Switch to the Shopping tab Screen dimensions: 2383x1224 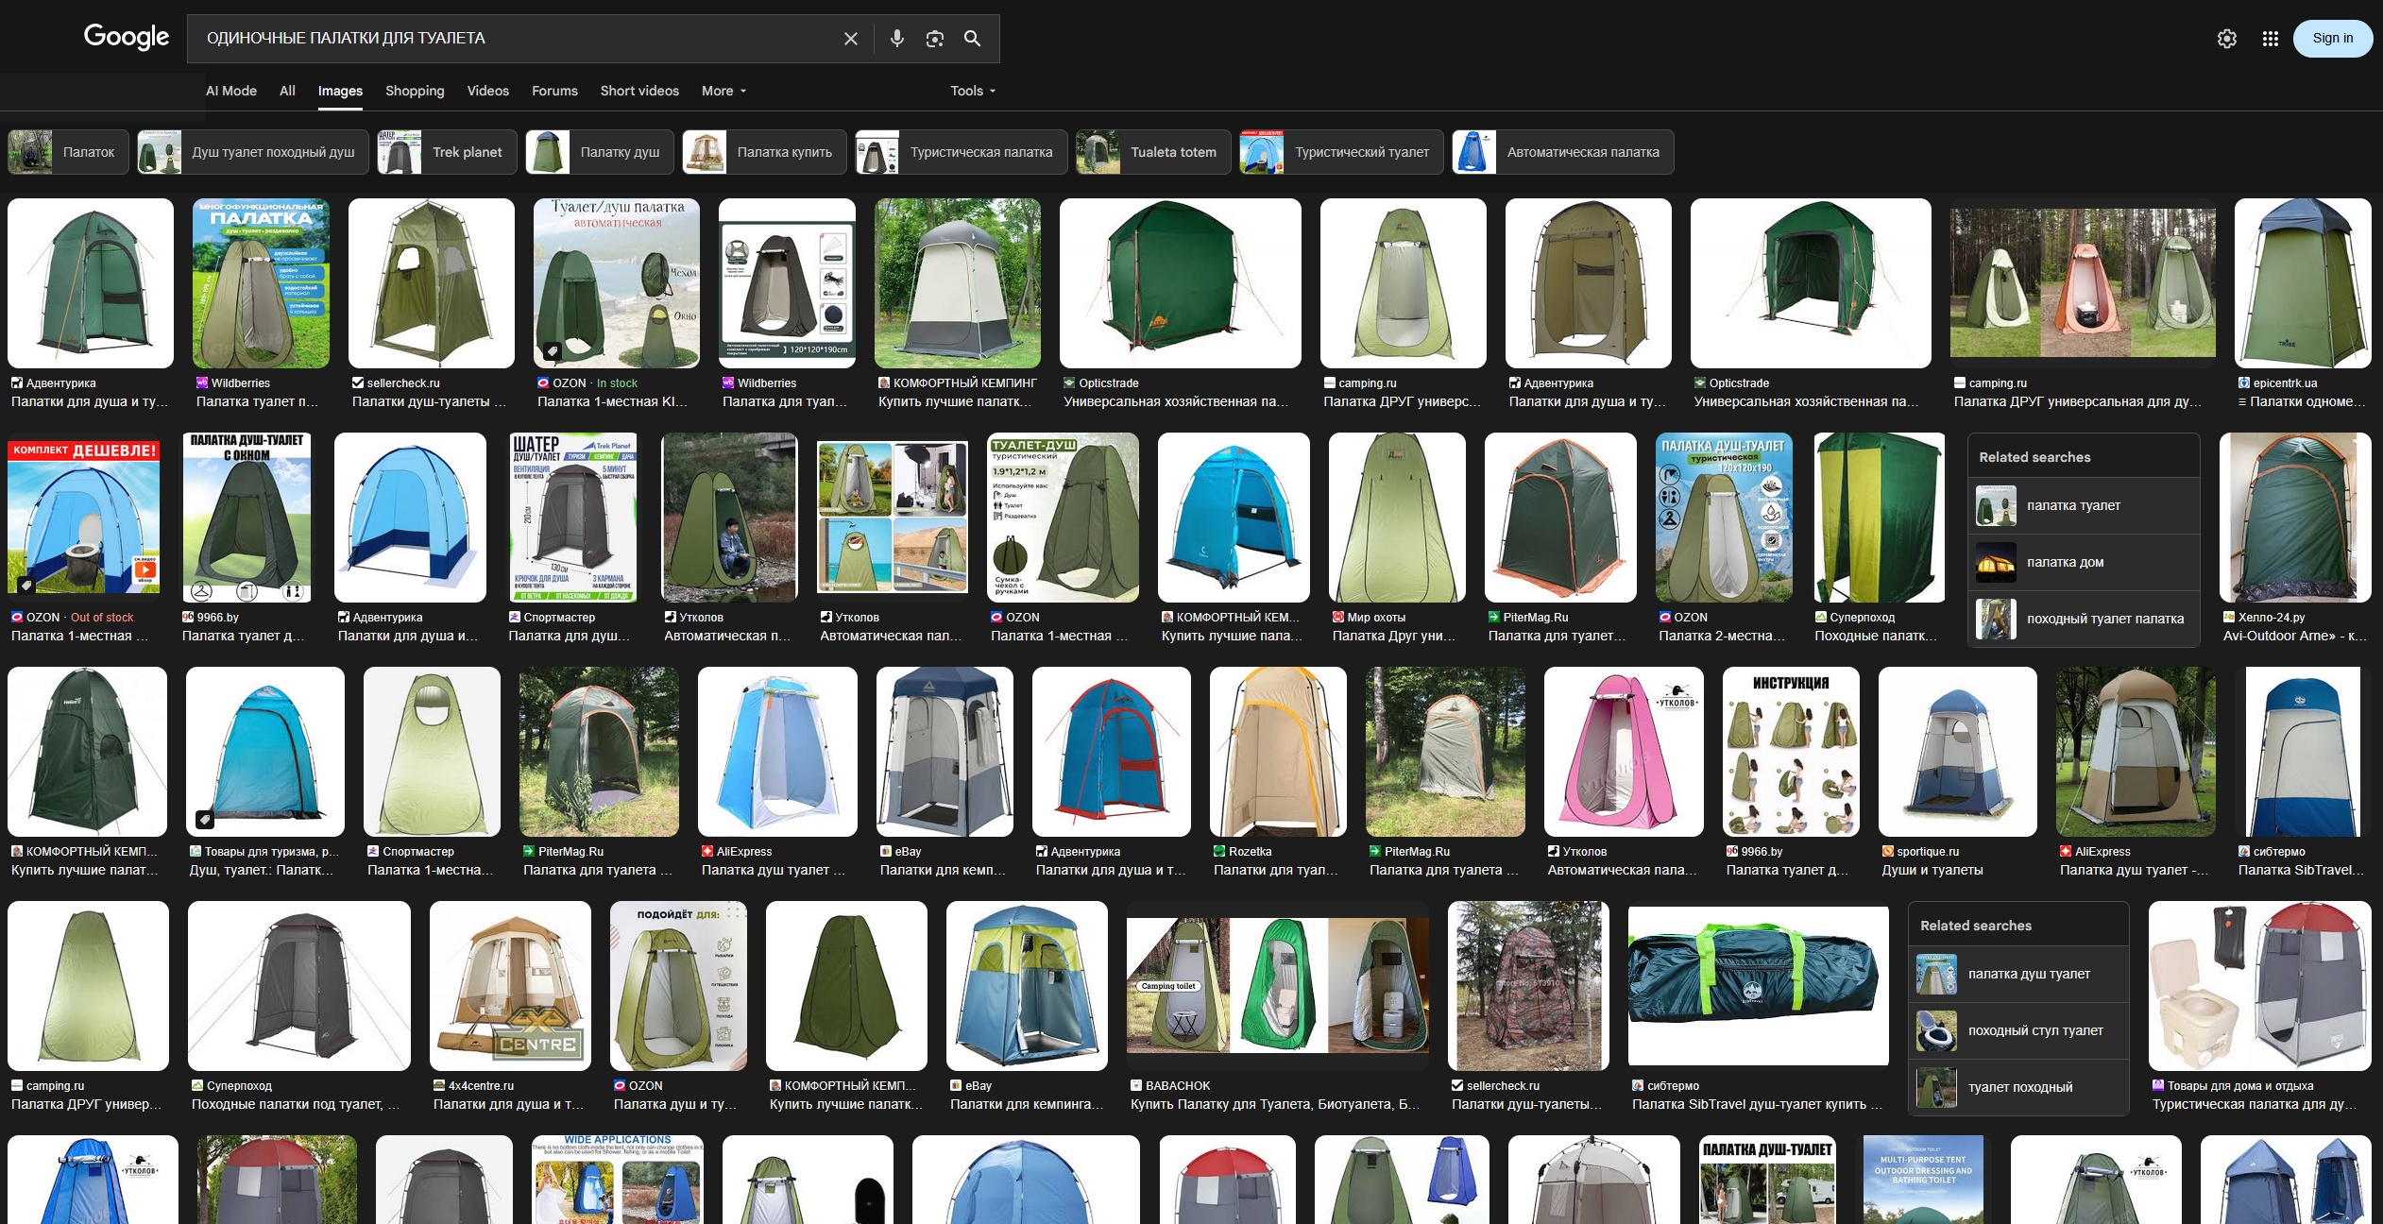pyautogui.click(x=415, y=91)
